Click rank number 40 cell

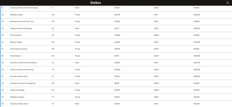pos(3,69)
